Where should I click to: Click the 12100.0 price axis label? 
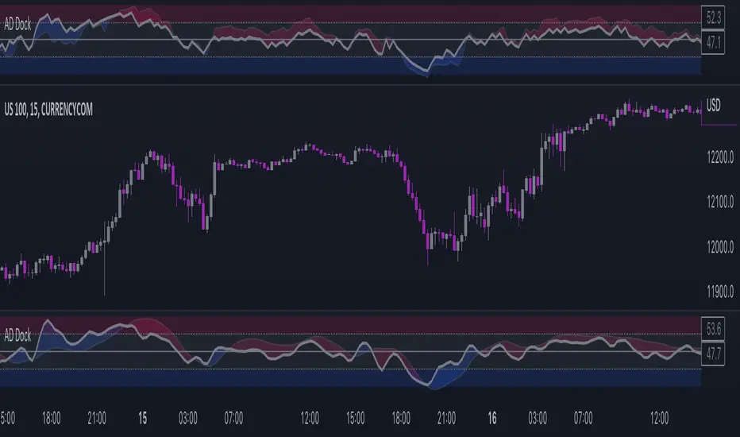[720, 202]
